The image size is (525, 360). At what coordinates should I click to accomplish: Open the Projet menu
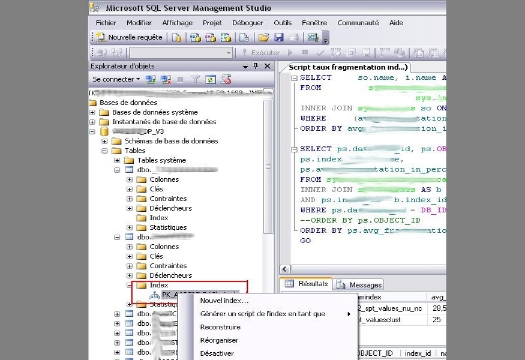(212, 23)
